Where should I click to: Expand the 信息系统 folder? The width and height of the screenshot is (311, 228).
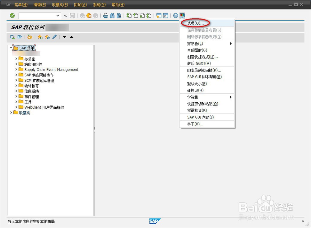click(x=16, y=91)
